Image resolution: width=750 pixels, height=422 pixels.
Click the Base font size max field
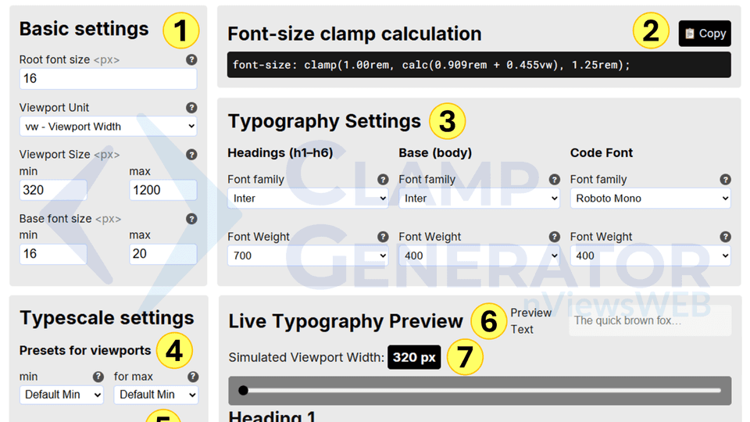(x=163, y=253)
